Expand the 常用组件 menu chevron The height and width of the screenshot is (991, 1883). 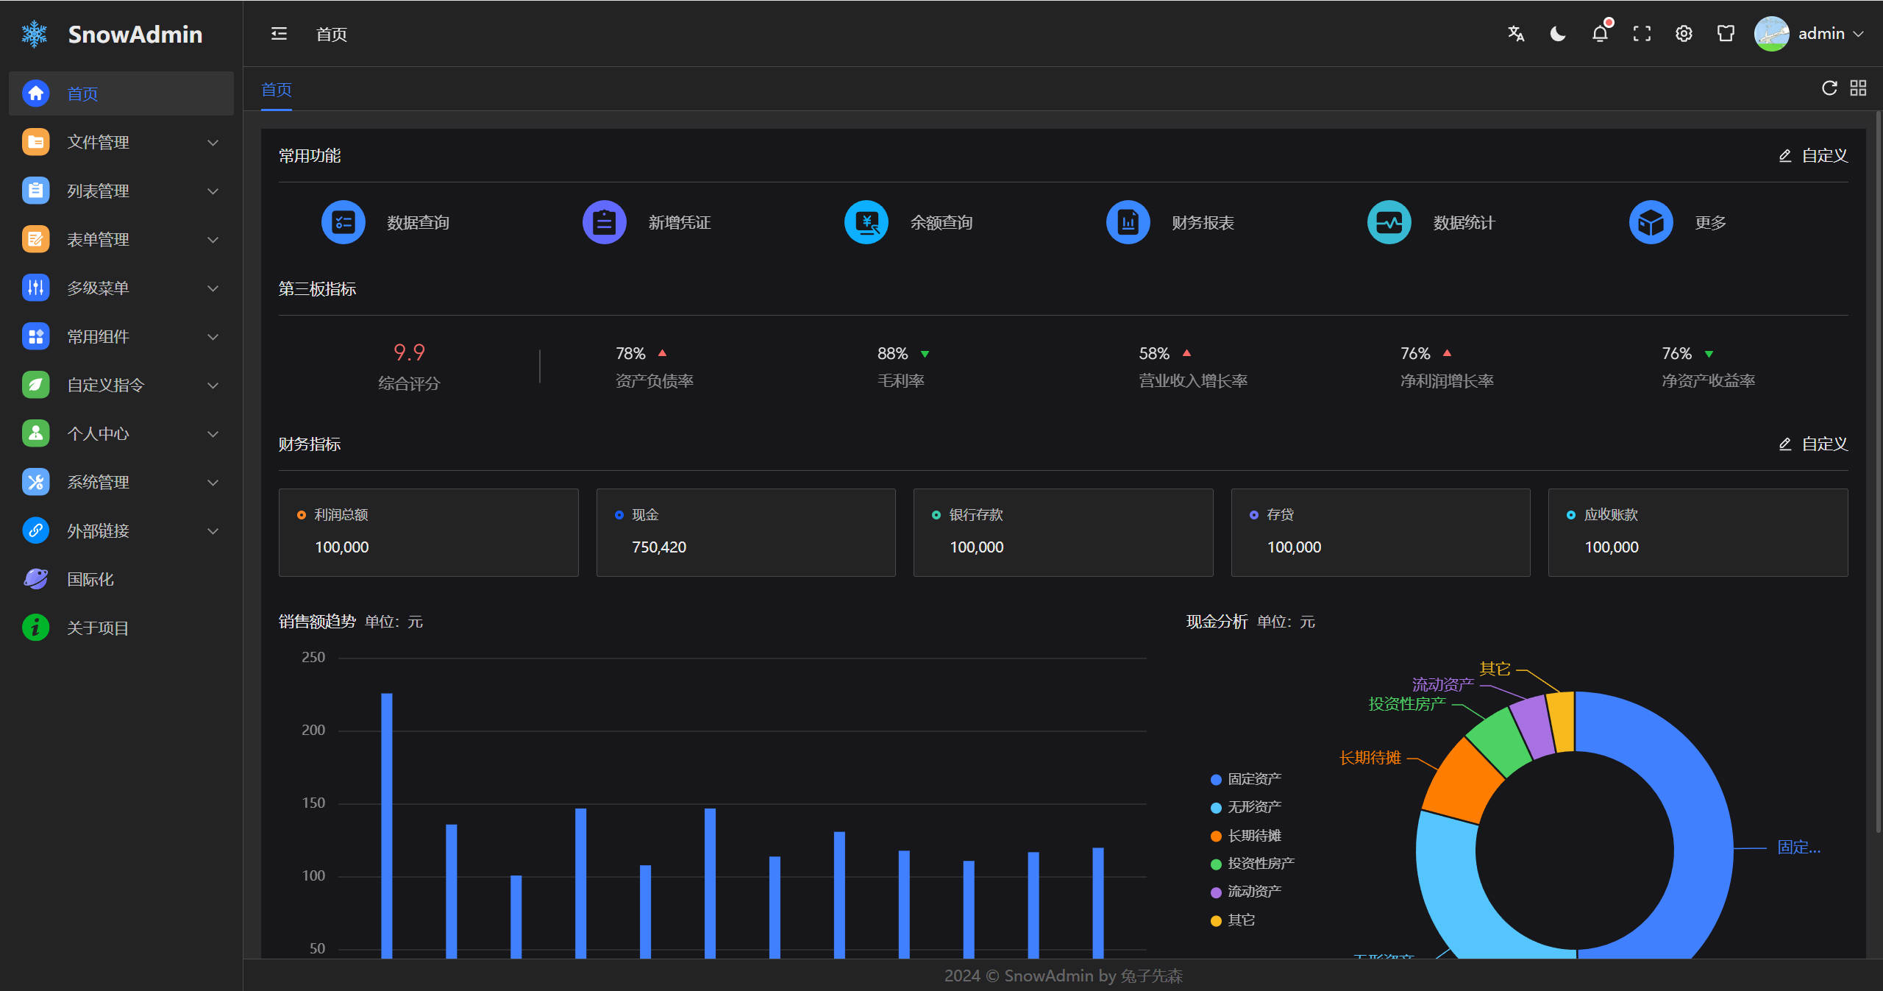tap(213, 337)
